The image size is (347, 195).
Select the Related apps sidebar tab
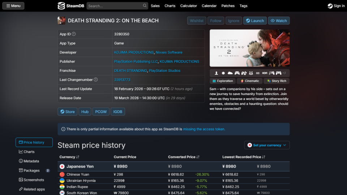point(34,189)
